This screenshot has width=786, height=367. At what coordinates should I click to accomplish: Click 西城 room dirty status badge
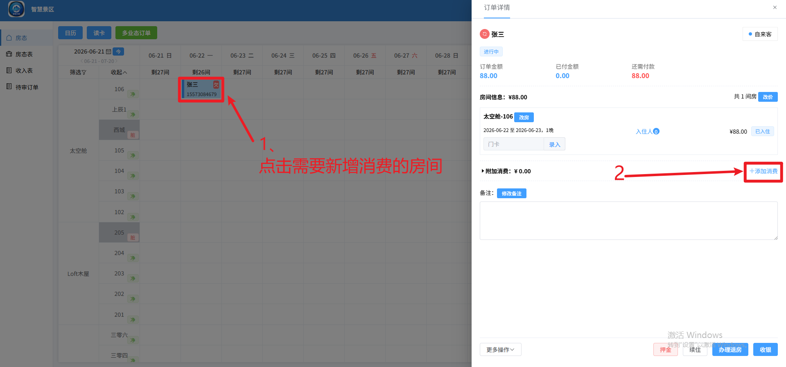pyautogui.click(x=133, y=135)
